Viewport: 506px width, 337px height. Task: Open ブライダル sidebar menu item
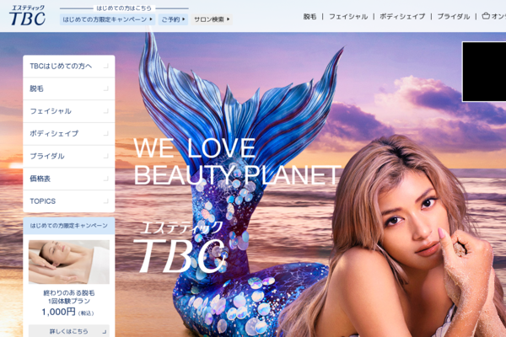tap(69, 156)
